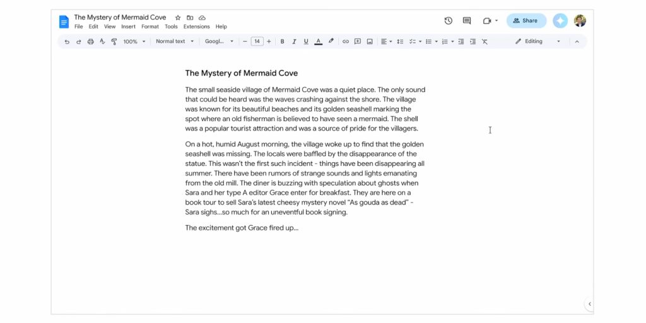Open the Insert menu
The width and height of the screenshot is (646, 323).
[128, 26]
